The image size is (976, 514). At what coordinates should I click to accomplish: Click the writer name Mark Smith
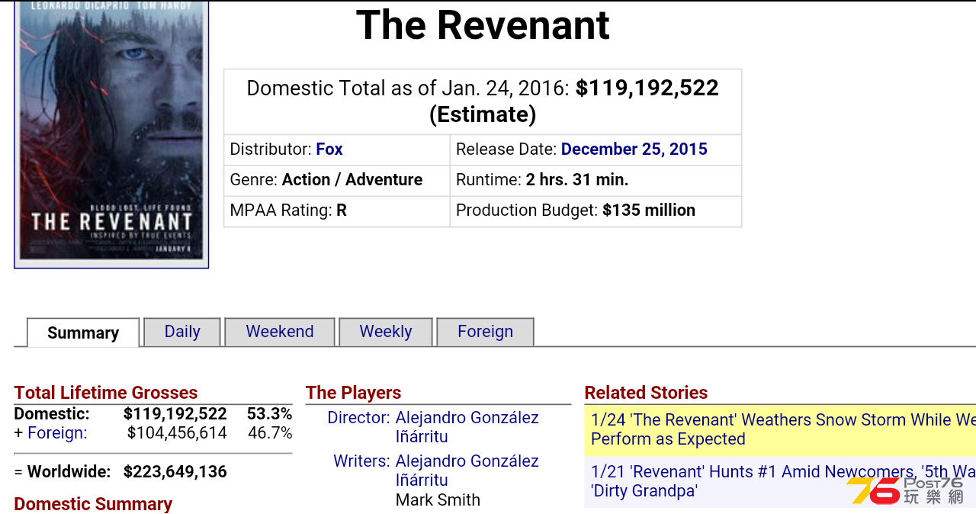[x=438, y=500]
